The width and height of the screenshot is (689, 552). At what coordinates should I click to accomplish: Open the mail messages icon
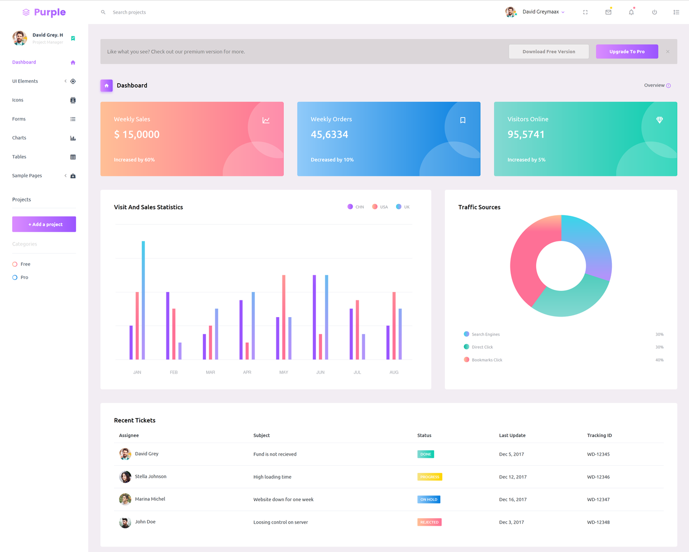click(x=608, y=12)
